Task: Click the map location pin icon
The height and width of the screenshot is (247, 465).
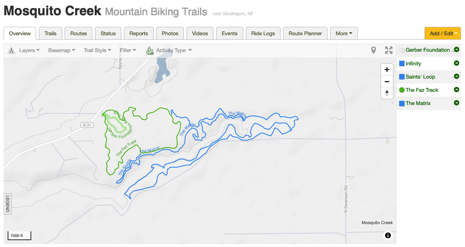Action: [x=374, y=50]
